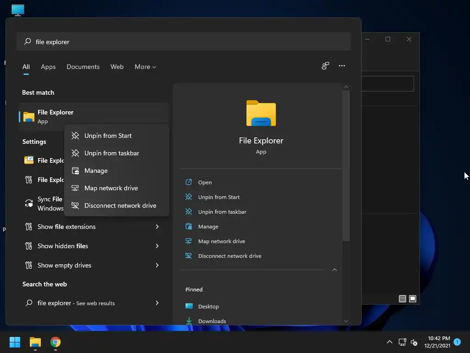Click Map network drive in details pane
Screen dimensions: 470x353
222,241
